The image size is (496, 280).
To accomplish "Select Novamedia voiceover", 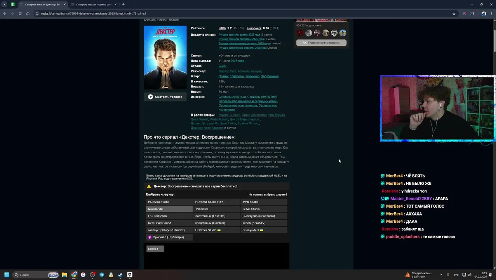I will [169, 209].
